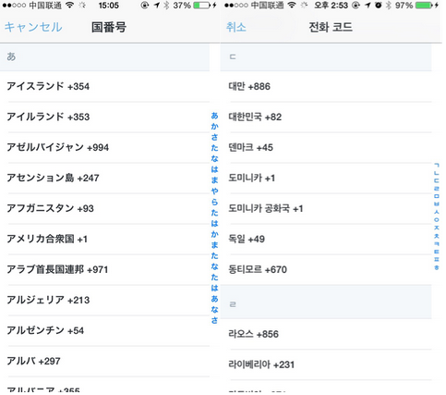This screenshot has width=446, height=395.
Task: Jump to ㅎ in Korean index
Action: (x=437, y=267)
